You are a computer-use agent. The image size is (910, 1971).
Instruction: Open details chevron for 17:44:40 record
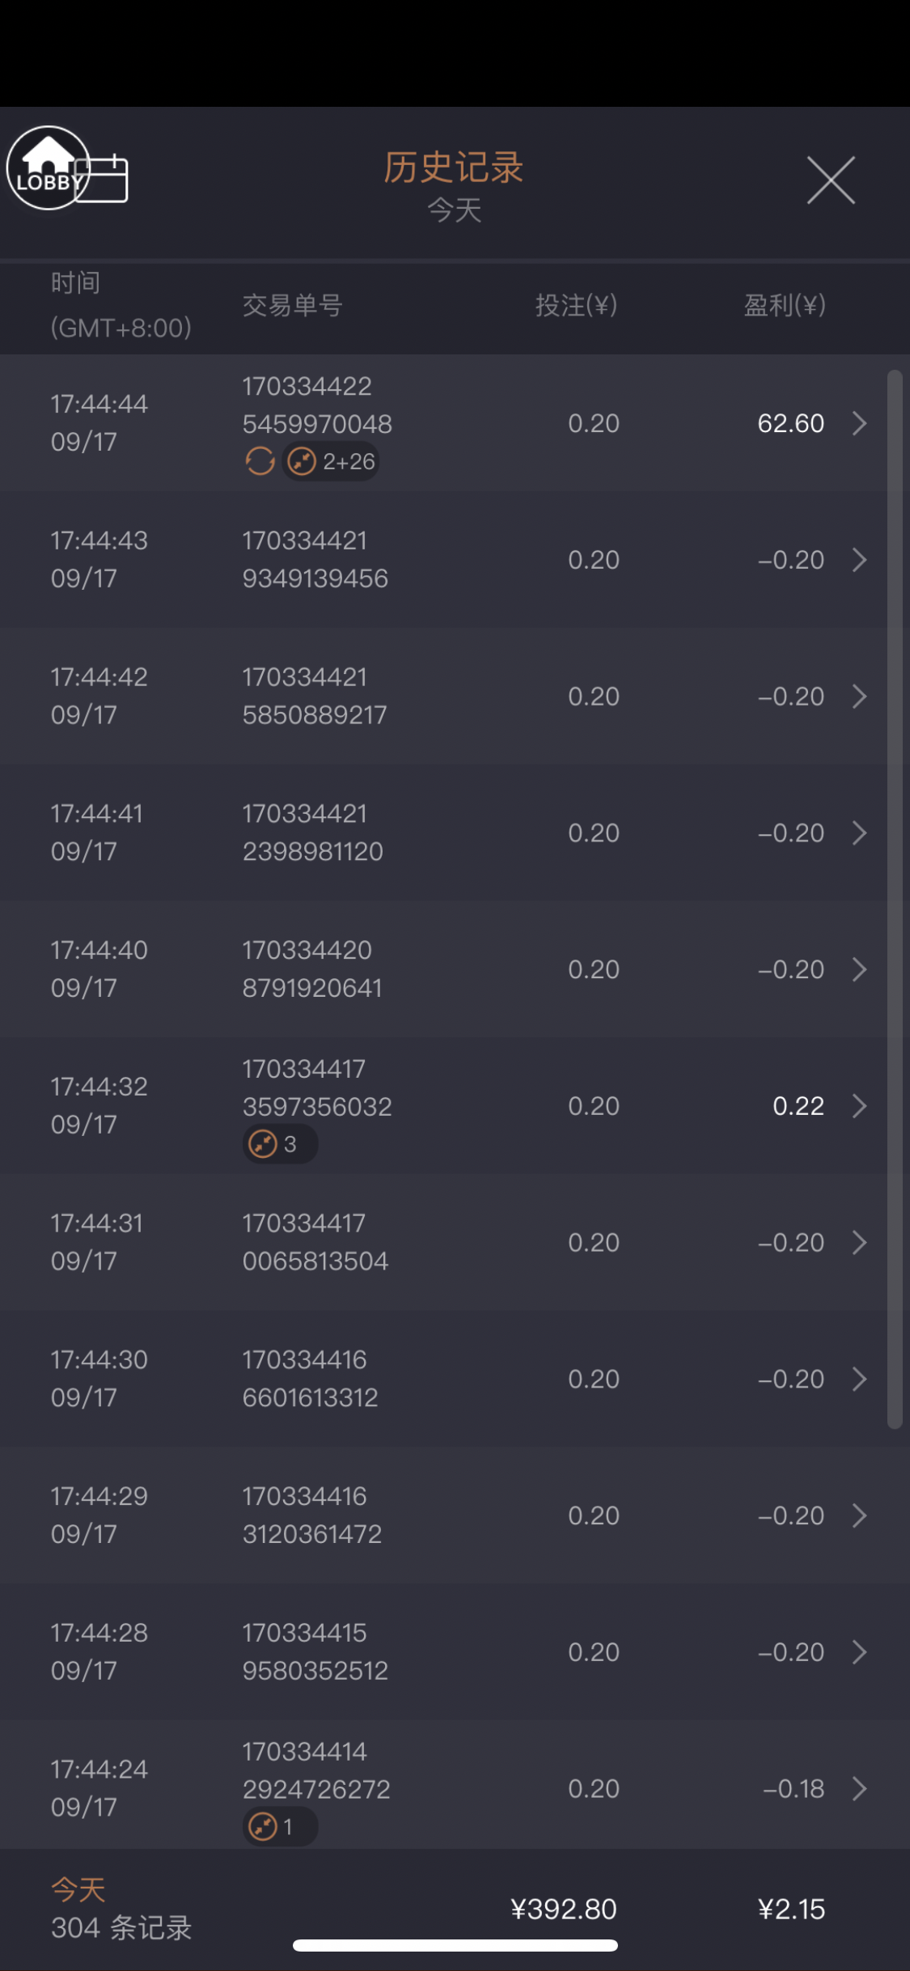[860, 969]
